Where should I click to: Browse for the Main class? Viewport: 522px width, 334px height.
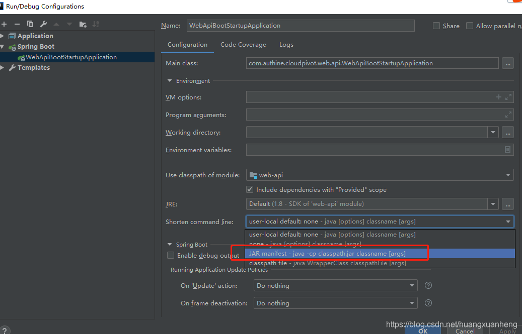[508, 63]
